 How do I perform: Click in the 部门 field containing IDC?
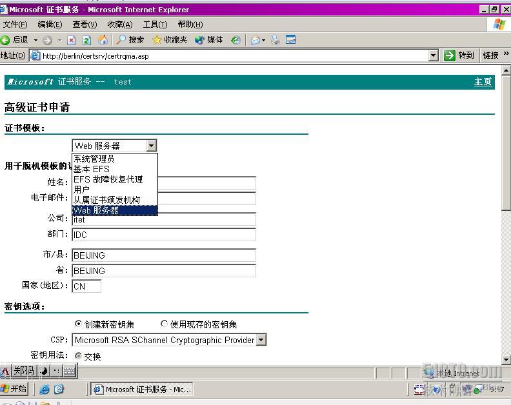pos(164,235)
